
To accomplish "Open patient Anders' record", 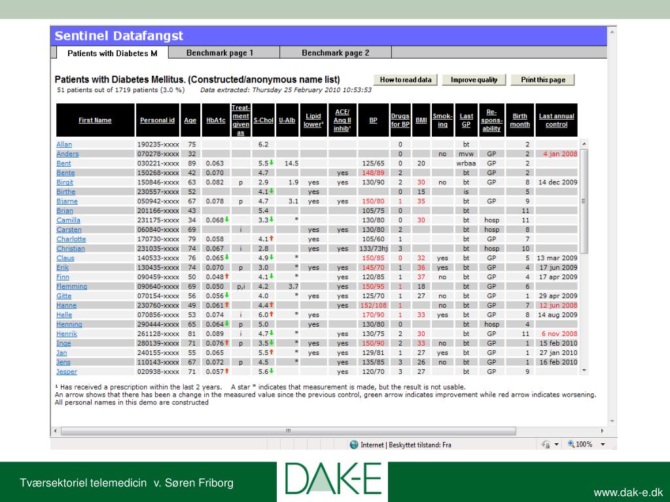I will click(x=67, y=154).
